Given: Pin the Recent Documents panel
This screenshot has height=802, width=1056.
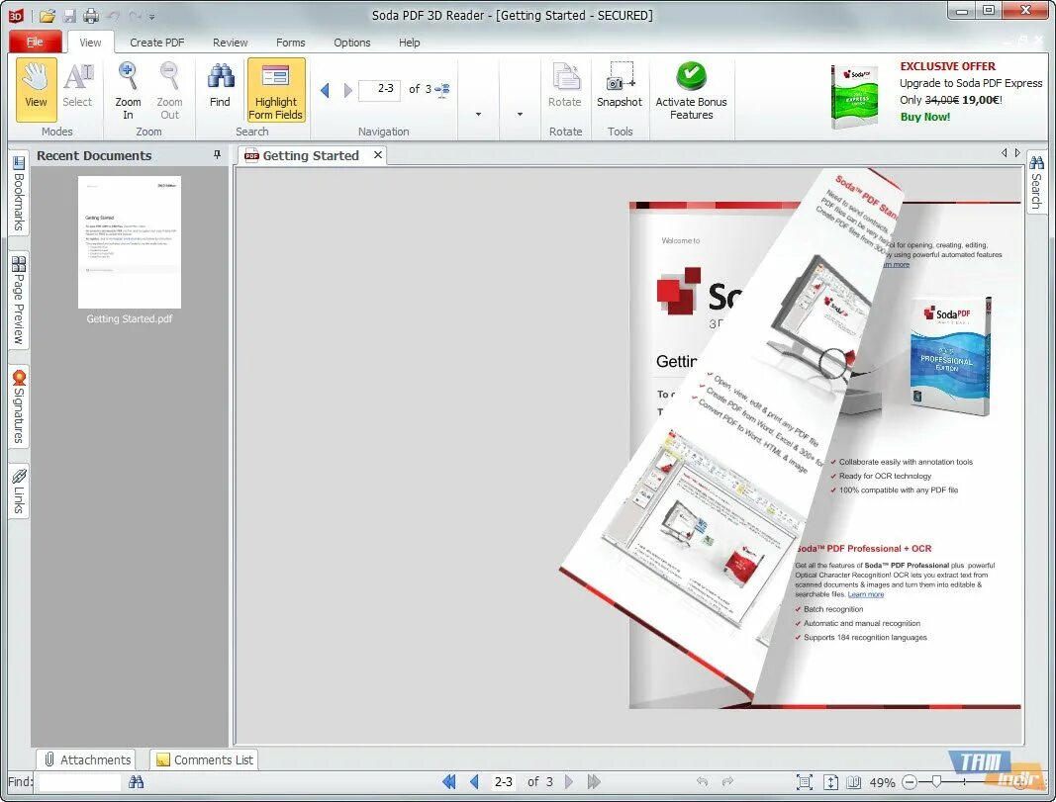Looking at the screenshot, I should point(217,154).
